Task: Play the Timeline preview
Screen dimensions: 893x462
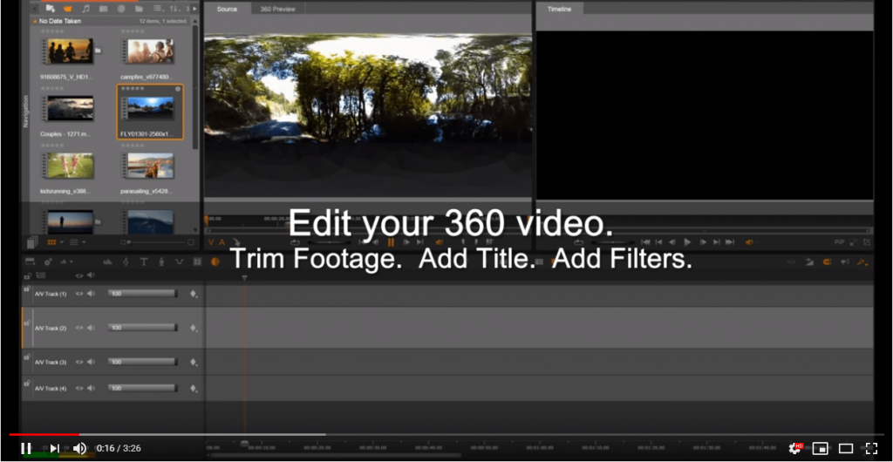Action: click(687, 242)
